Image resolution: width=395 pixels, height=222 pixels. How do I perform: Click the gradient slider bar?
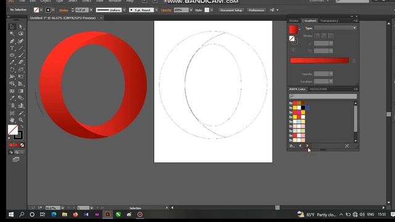point(320,60)
